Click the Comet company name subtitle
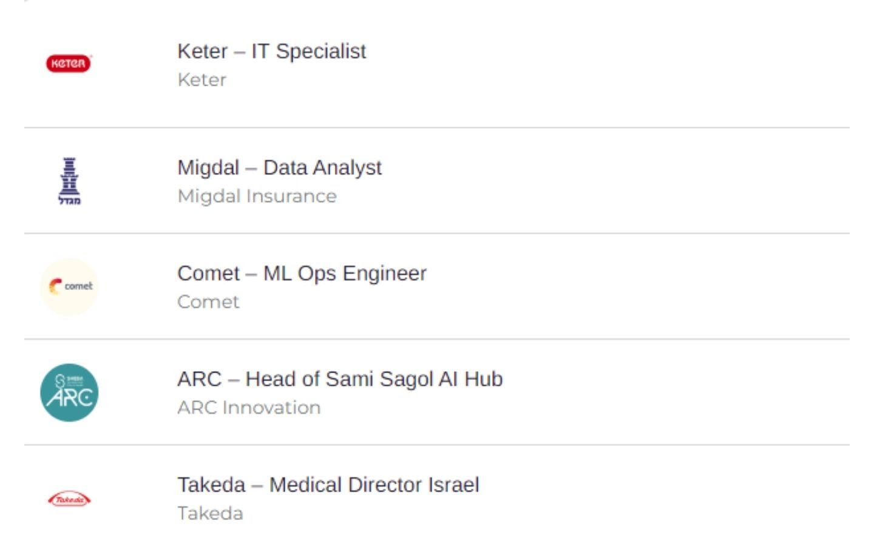This screenshot has width=874, height=546. pos(208,302)
